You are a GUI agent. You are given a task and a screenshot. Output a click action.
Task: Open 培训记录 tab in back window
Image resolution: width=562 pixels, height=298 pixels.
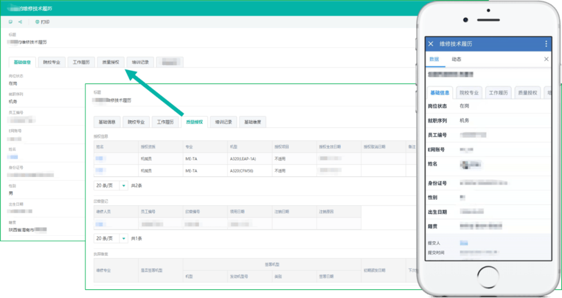pos(140,62)
